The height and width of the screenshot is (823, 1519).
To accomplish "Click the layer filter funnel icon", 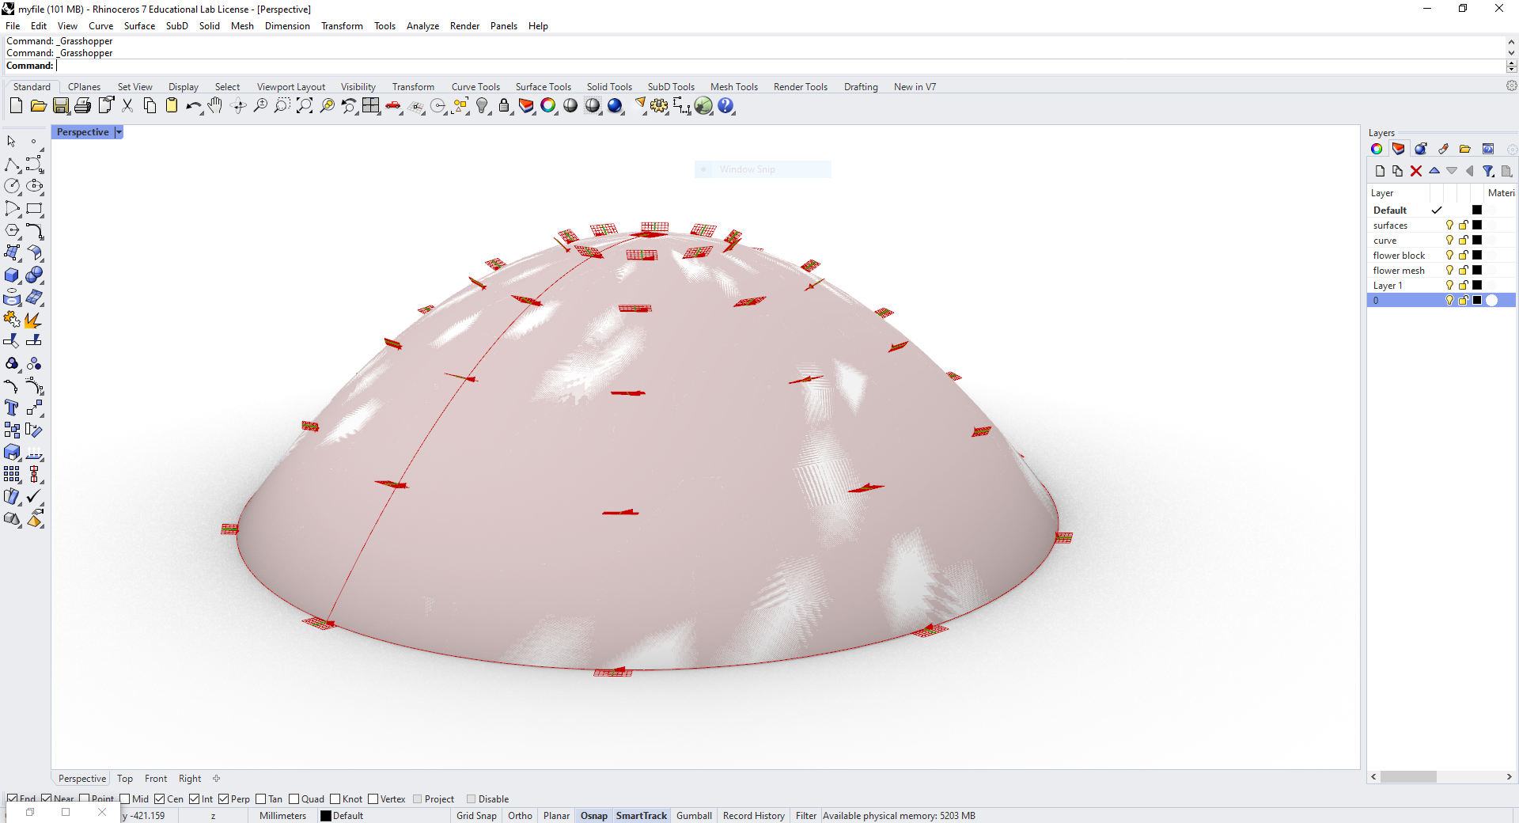I will tap(1488, 171).
